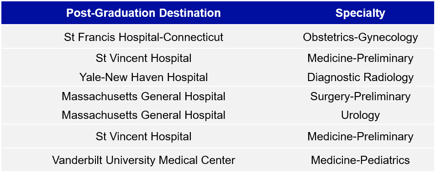Select St Vincent Hospital directly above Vanderbilt University
This screenshot has width=436, height=174.
(143, 137)
